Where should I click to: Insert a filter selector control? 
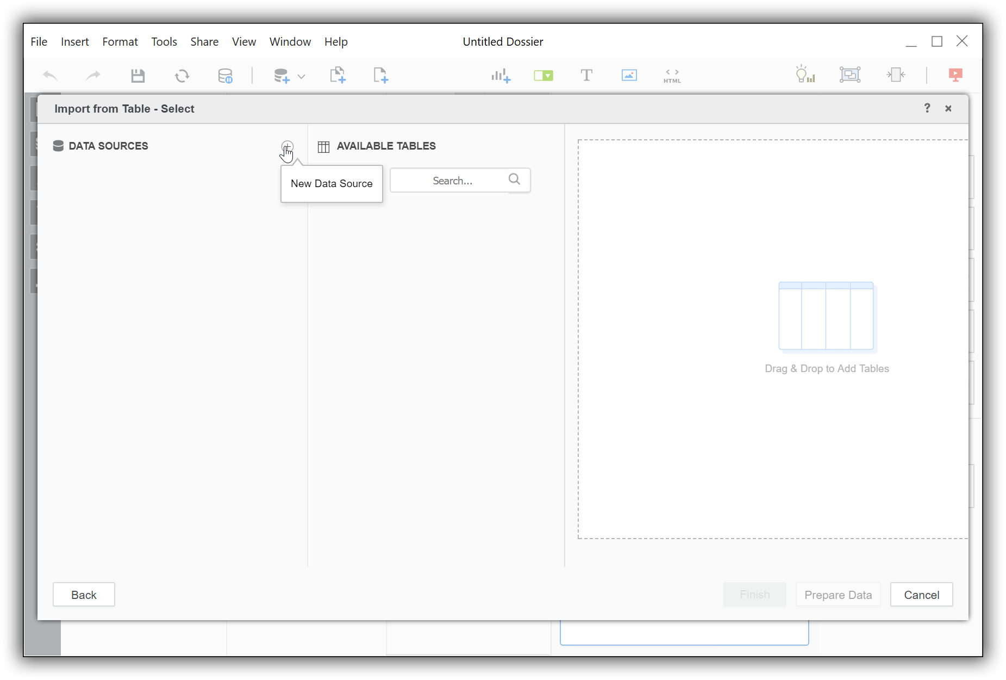[x=543, y=76]
